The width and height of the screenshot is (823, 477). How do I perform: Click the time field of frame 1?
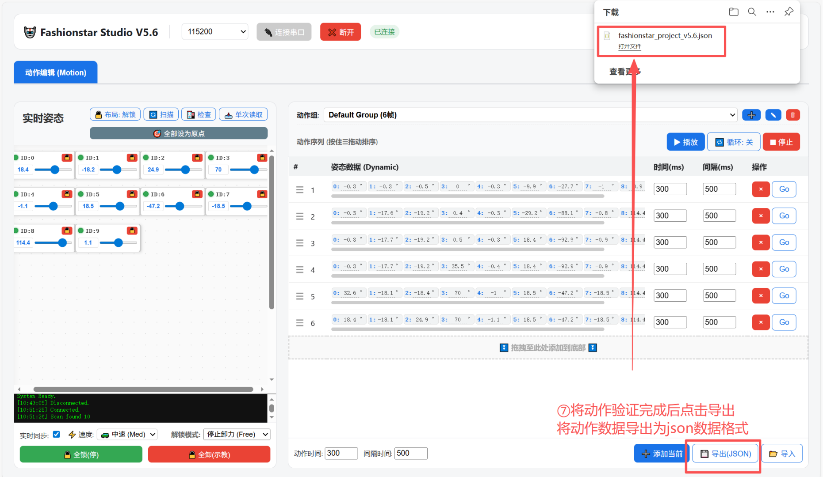[670, 189]
